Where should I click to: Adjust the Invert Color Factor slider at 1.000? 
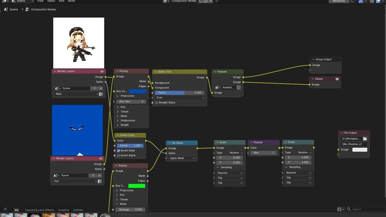point(130,146)
